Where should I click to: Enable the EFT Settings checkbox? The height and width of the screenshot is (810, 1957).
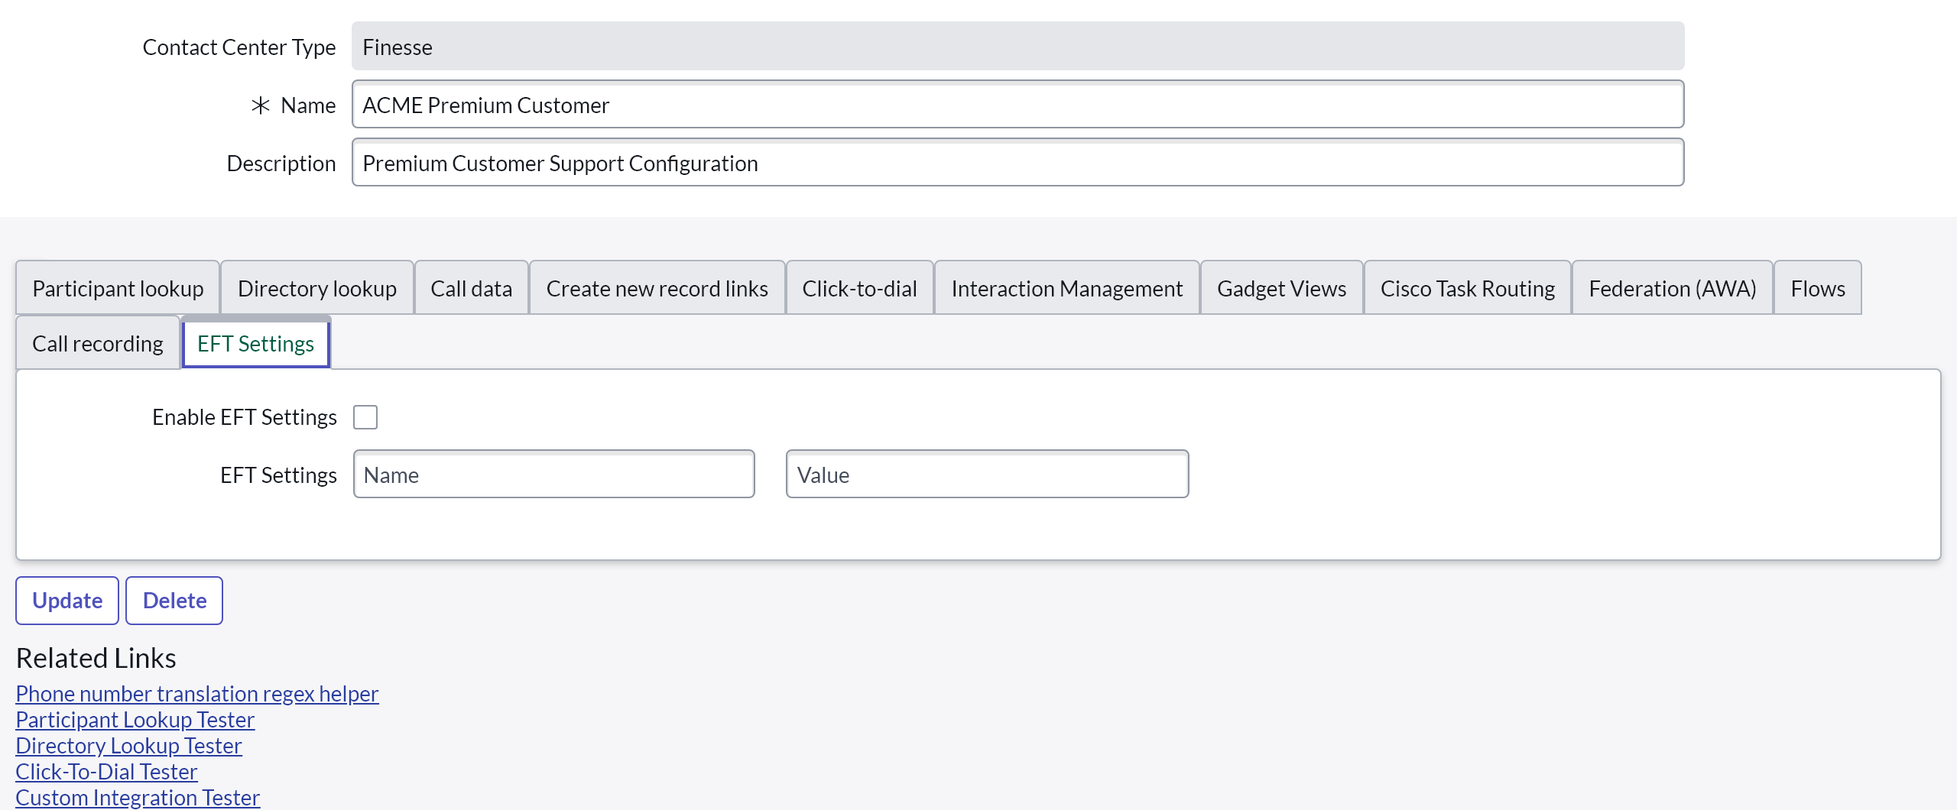pyautogui.click(x=365, y=417)
